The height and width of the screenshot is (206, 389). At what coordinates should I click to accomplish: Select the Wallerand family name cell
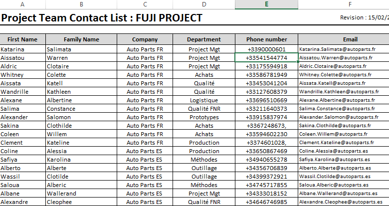pos(81,194)
